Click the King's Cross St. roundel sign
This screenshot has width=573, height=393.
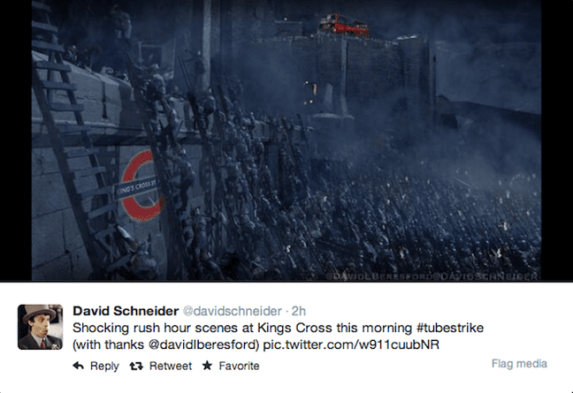pyautogui.click(x=141, y=186)
